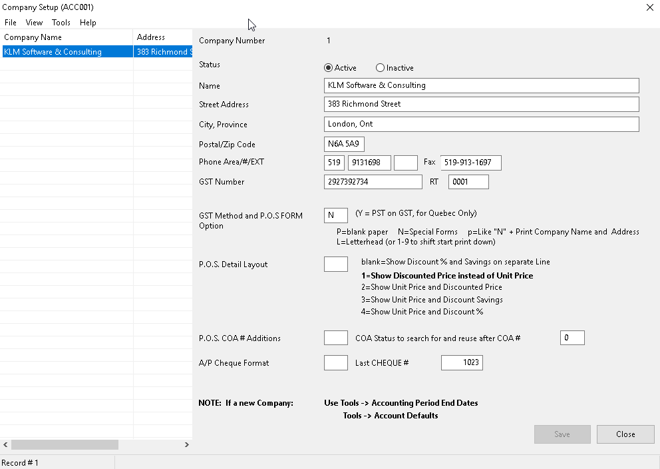The height and width of the screenshot is (469, 660).
Task: Open the Tools menu
Action: [x=61, y=23]
